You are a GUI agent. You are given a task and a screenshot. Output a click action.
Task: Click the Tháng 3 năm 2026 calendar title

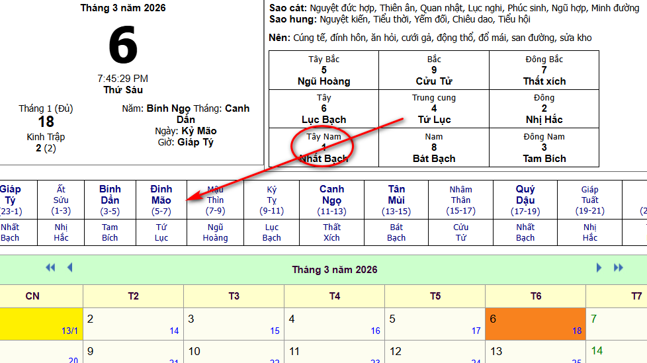click(335, 270)
